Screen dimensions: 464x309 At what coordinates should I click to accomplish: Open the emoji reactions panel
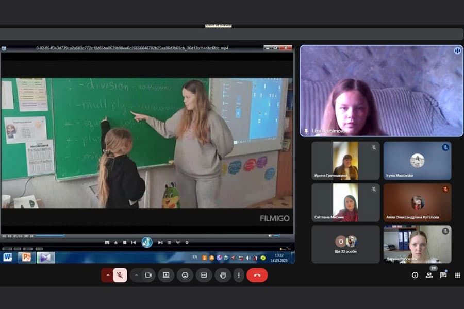pos(185,276)
